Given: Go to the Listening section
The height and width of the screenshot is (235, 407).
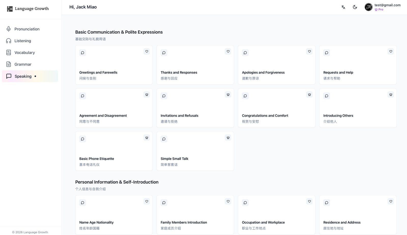Looking at the screenshot, I should [23, 41].
